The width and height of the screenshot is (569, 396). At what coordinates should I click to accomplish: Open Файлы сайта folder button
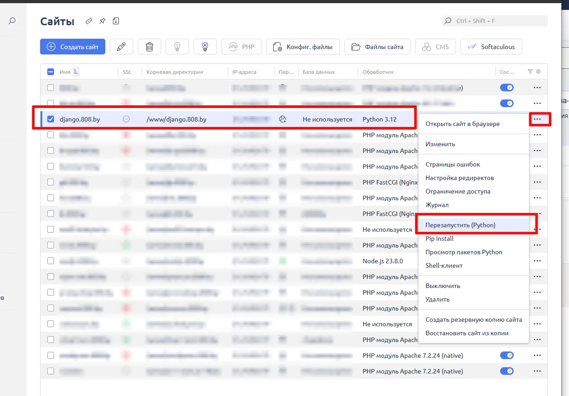tap(377, 47)
